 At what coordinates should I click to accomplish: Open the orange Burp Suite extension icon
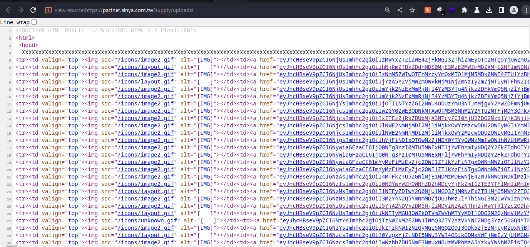pos(428,10)
